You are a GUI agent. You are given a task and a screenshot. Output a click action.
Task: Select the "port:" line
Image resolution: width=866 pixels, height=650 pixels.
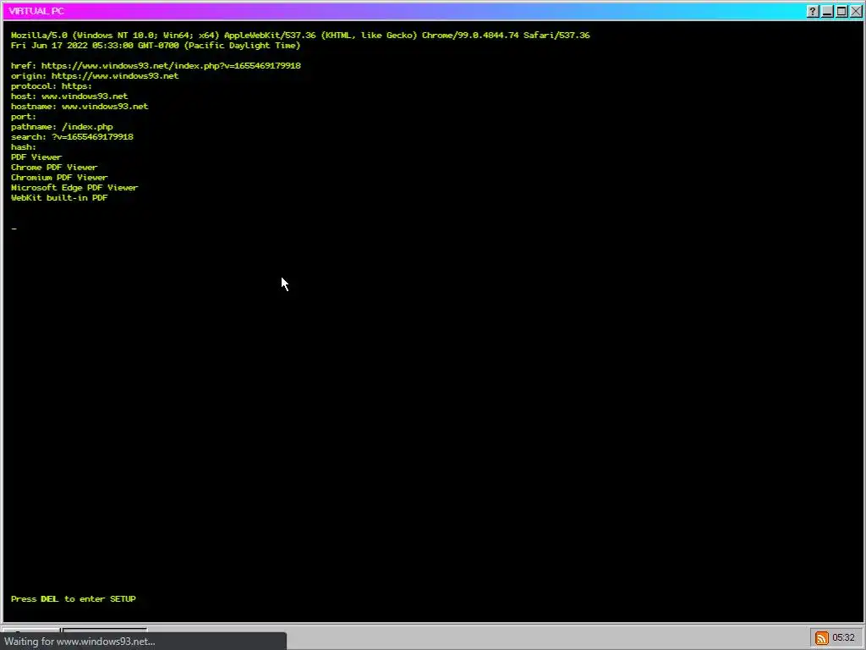tap(23, 117)
